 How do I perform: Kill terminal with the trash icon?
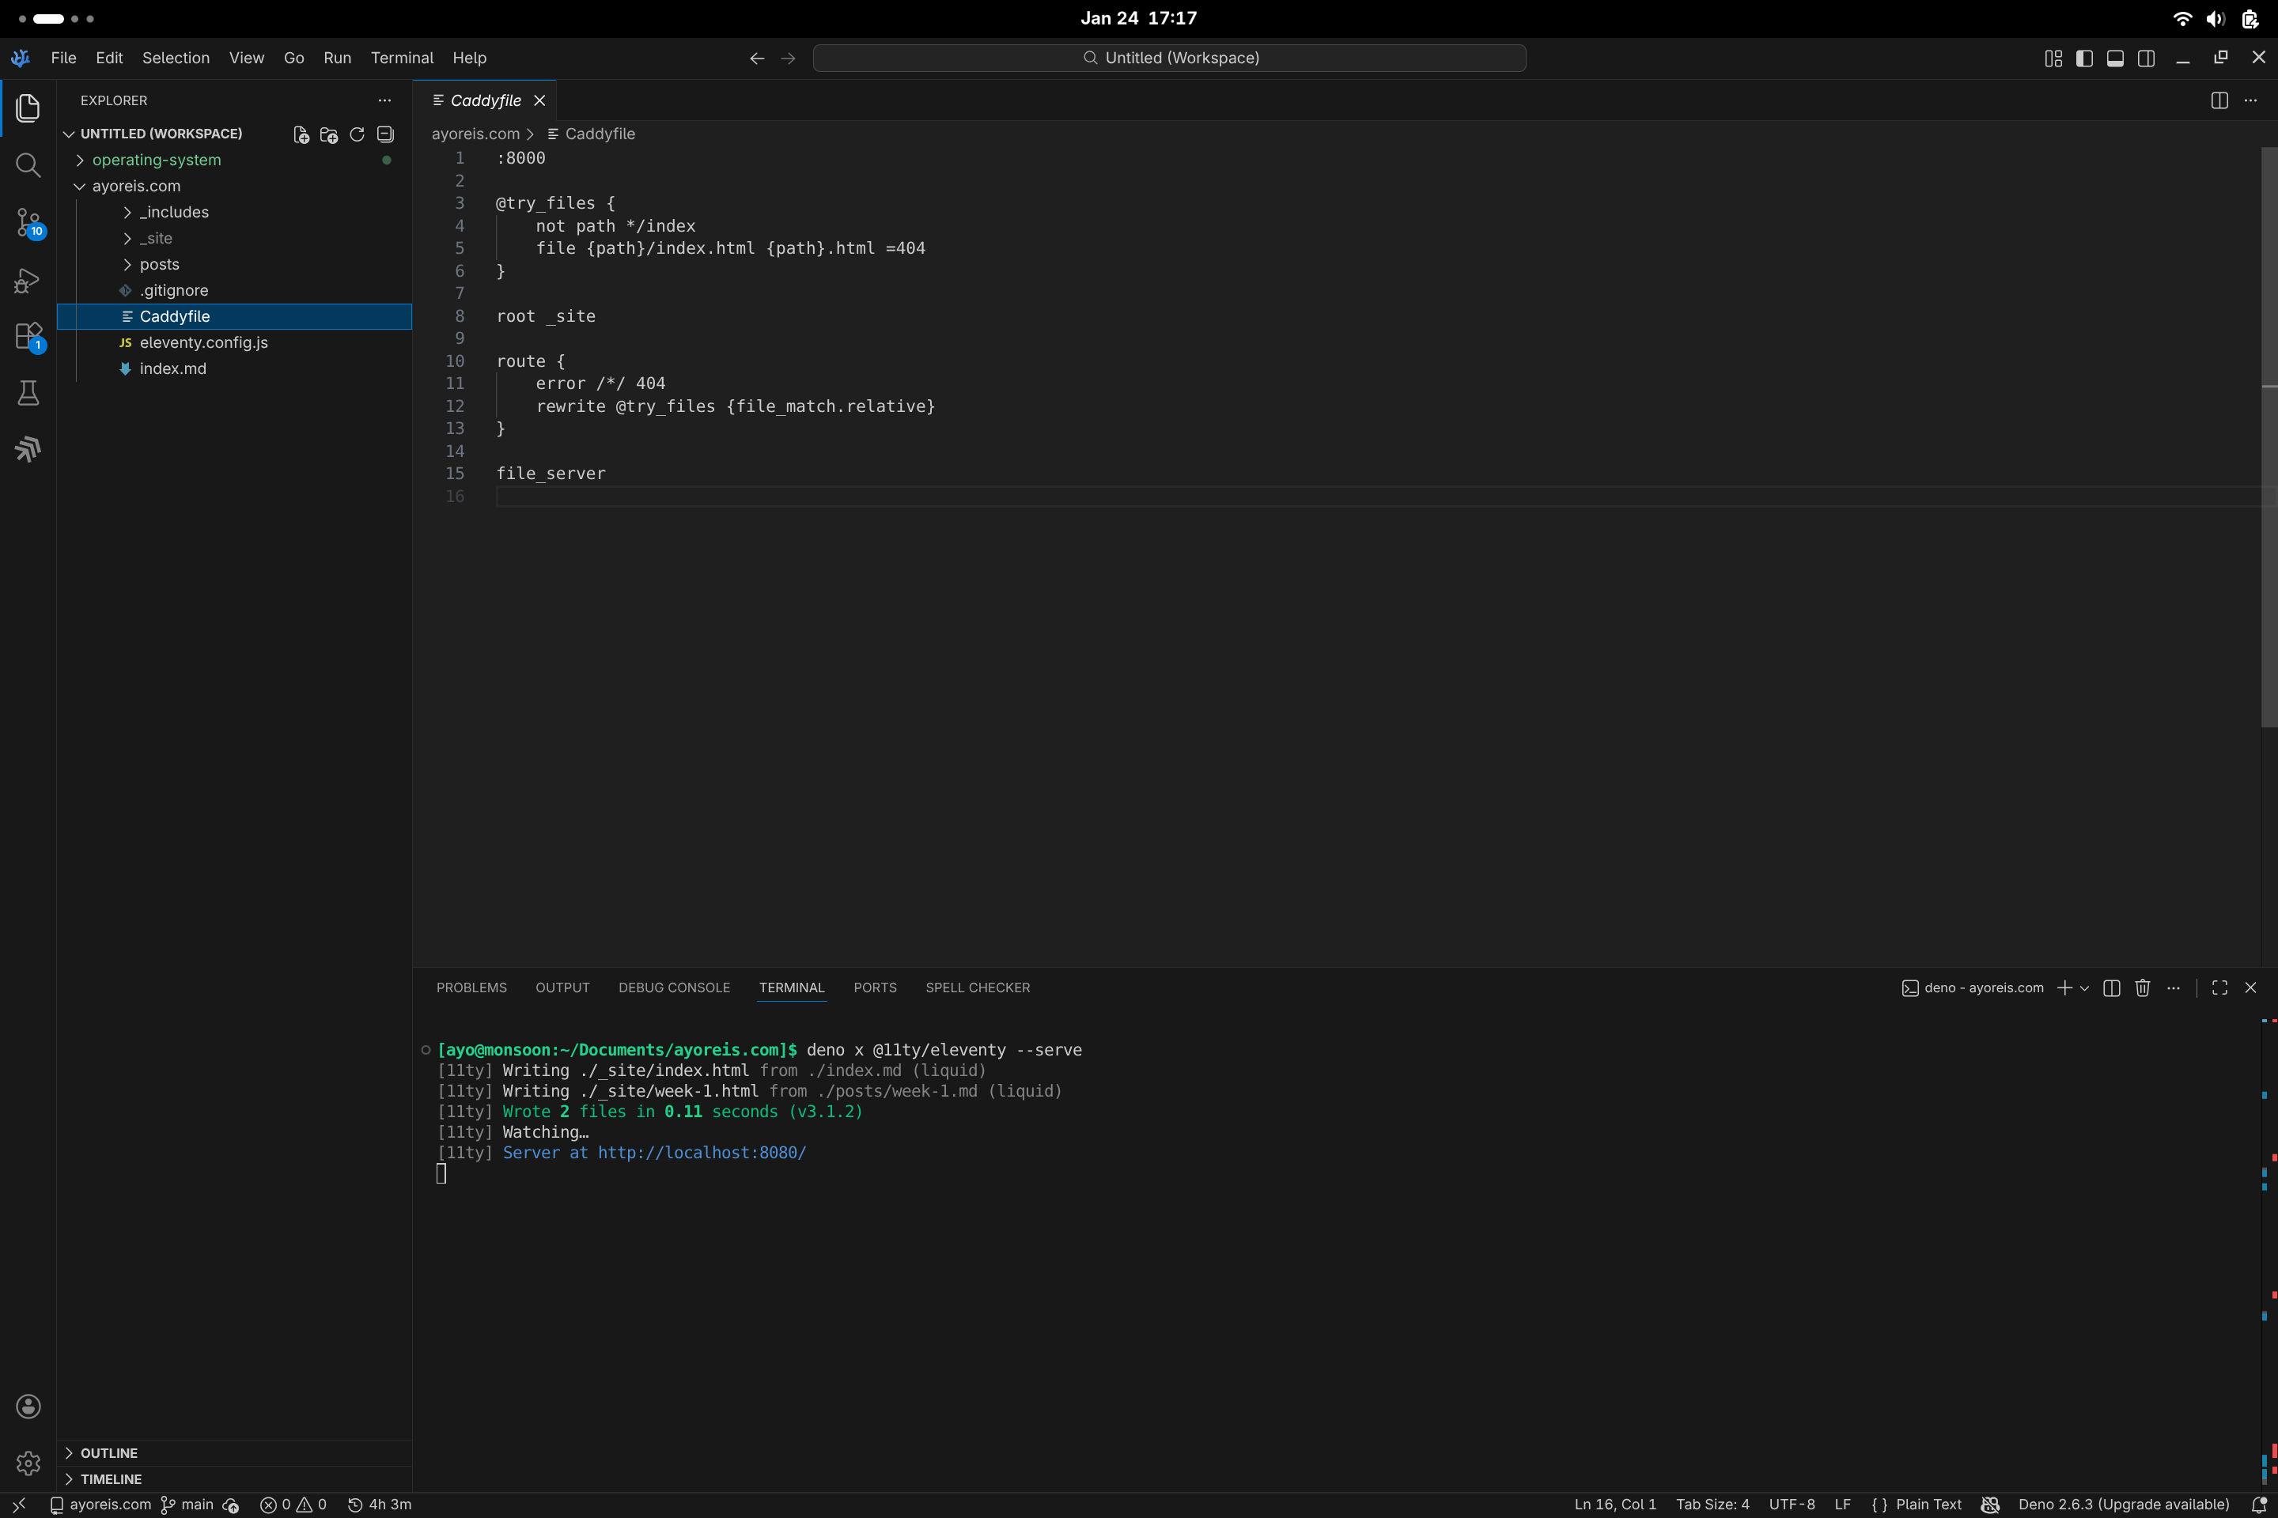pos(2143,987)
